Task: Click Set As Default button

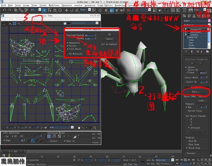Action: pyautogui.click(x=109, y=44)
